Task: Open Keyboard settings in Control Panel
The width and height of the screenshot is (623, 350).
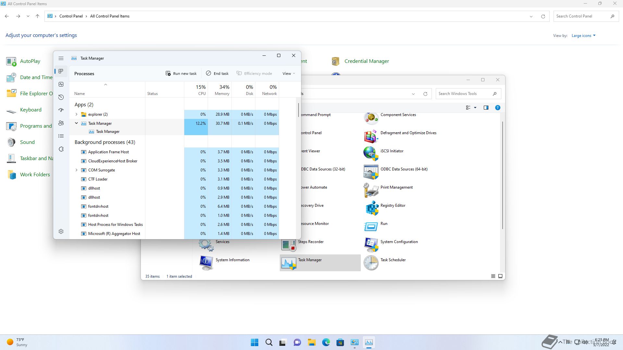Action: [x=24, y=110]
